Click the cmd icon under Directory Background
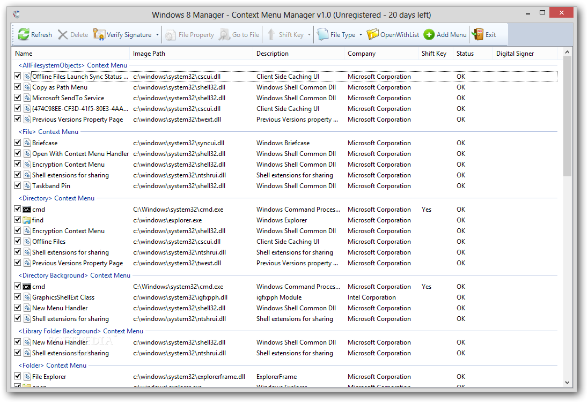Viewport: 588px width, 403px height. pyautogui.click(x=27, y=287)
